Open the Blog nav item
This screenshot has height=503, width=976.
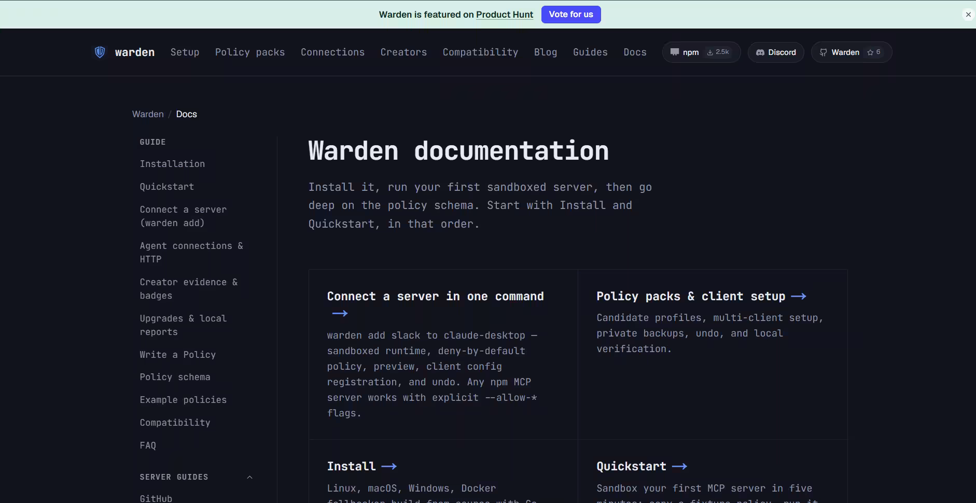[x=546, y=52]
